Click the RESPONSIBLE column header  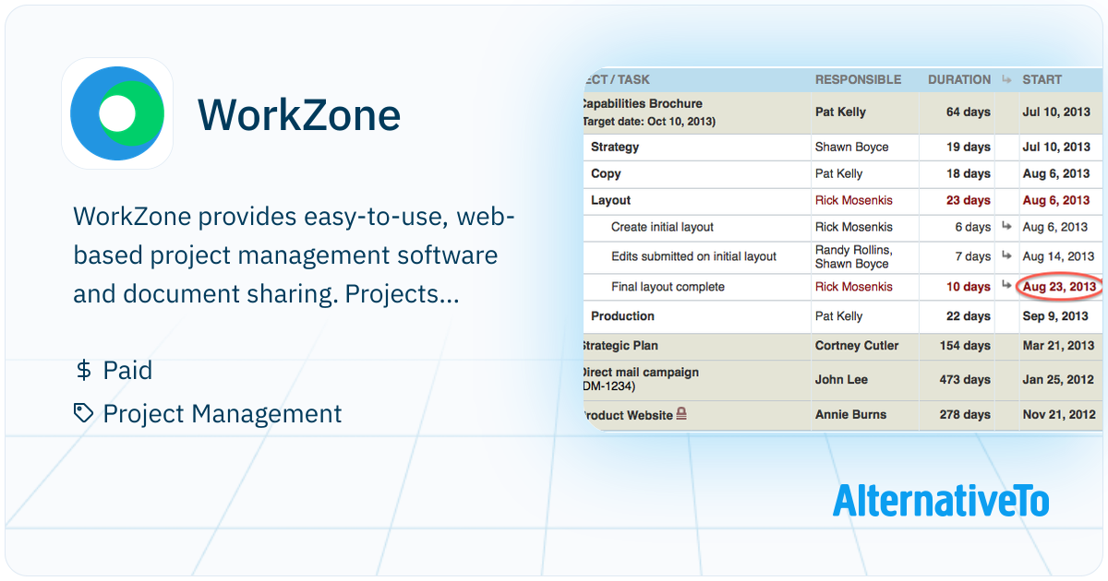click(858, 80)
